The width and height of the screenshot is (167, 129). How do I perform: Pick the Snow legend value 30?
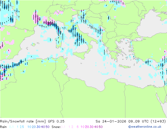[92, 127]
